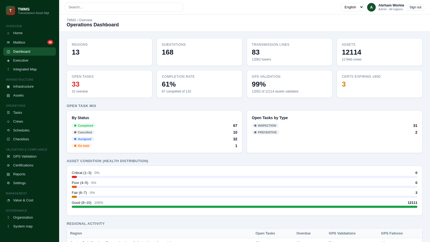Click the Overdue column header
430x242 pixels.
point(303,233)
